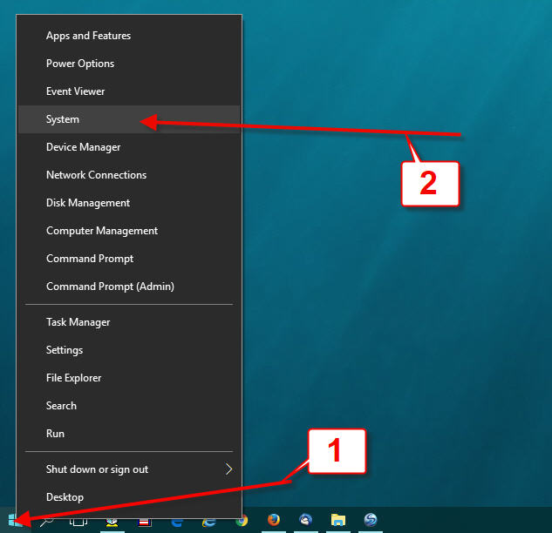Launch Internet Explorer from the taskbar
This screenshot has width=552, height=533.
[209, 521]
